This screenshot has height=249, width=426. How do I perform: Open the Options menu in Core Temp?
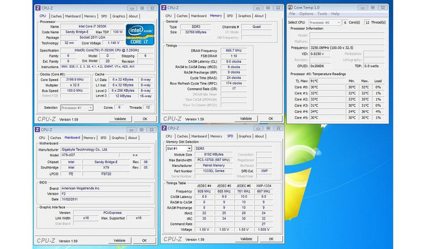click(306, 14)
